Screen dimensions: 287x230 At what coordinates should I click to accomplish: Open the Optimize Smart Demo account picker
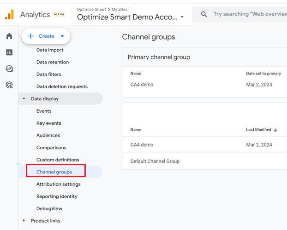[130, 17]
